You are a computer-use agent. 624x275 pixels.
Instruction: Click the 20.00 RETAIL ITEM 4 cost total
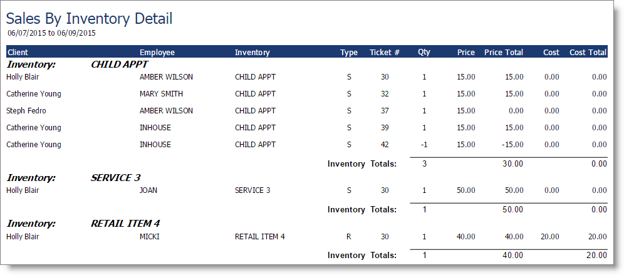click(598, 255)
